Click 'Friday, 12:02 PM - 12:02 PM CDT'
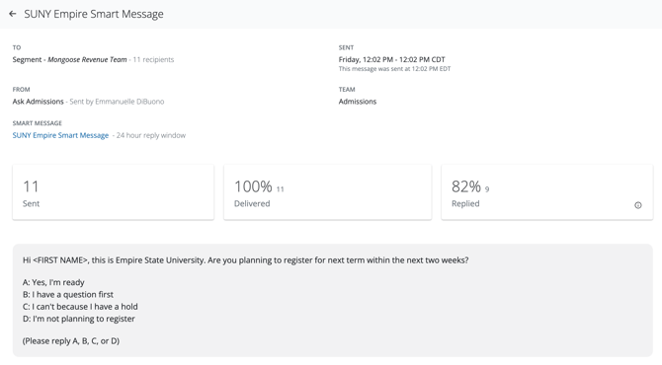Viewport: 662px width, 365px height. point(392,59)
